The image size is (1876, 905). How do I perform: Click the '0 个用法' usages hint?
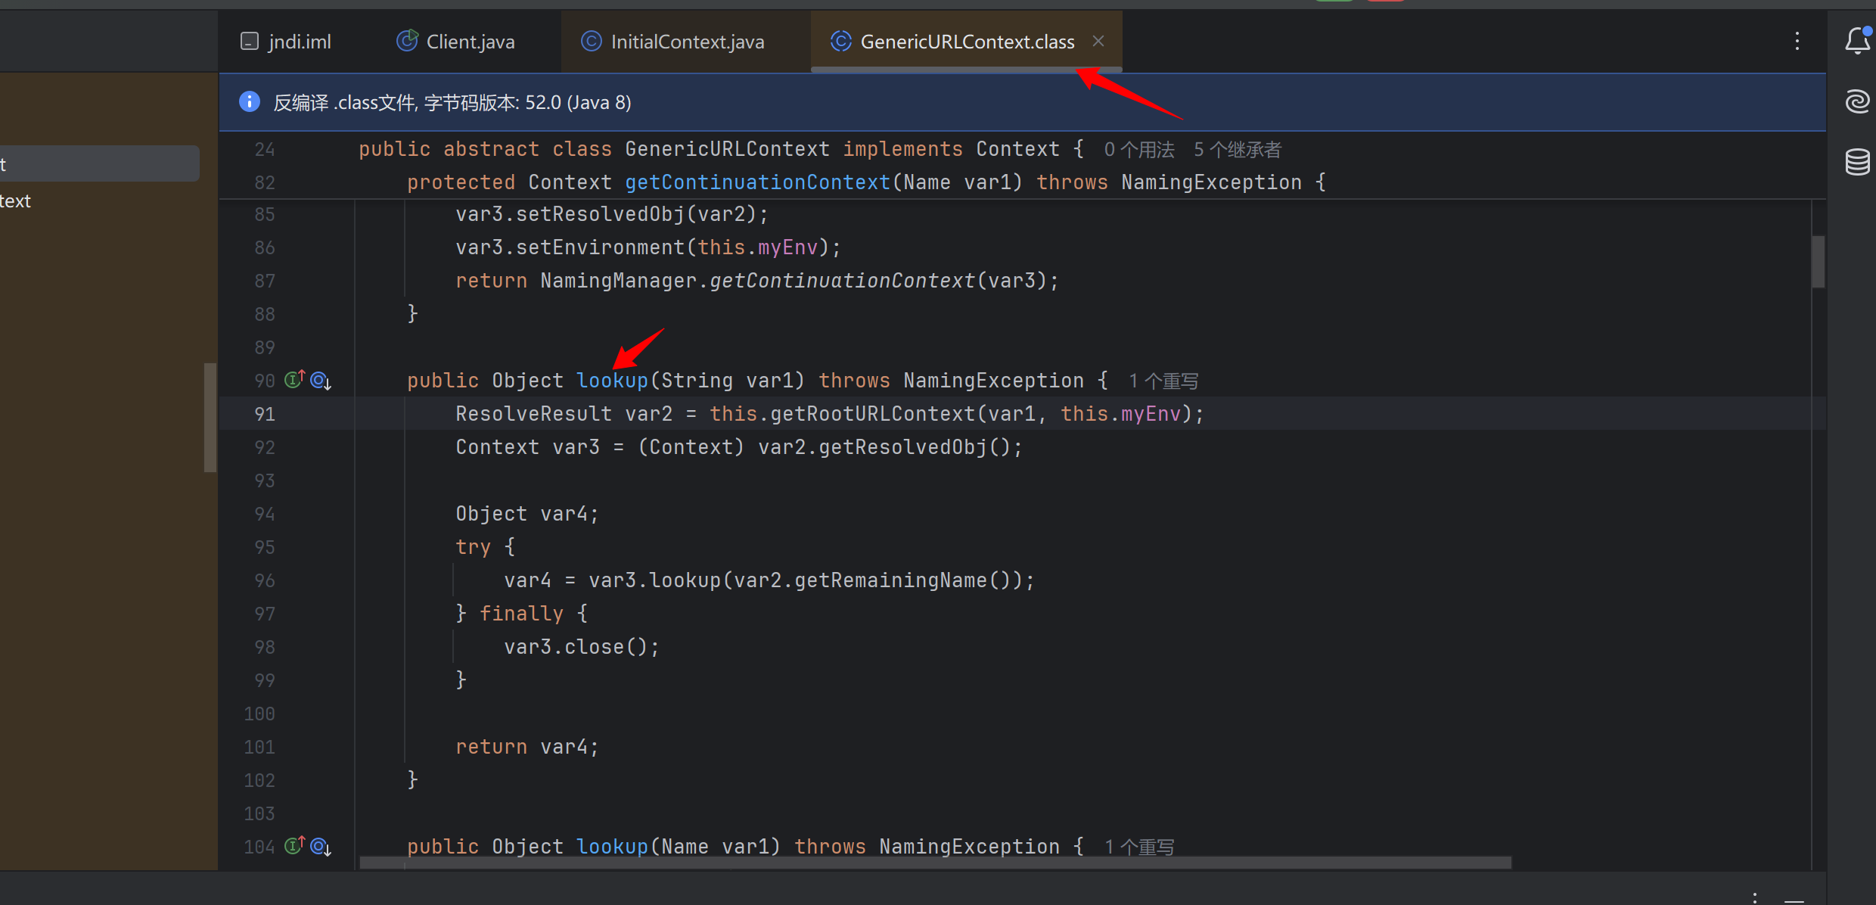coord(1139,150)
